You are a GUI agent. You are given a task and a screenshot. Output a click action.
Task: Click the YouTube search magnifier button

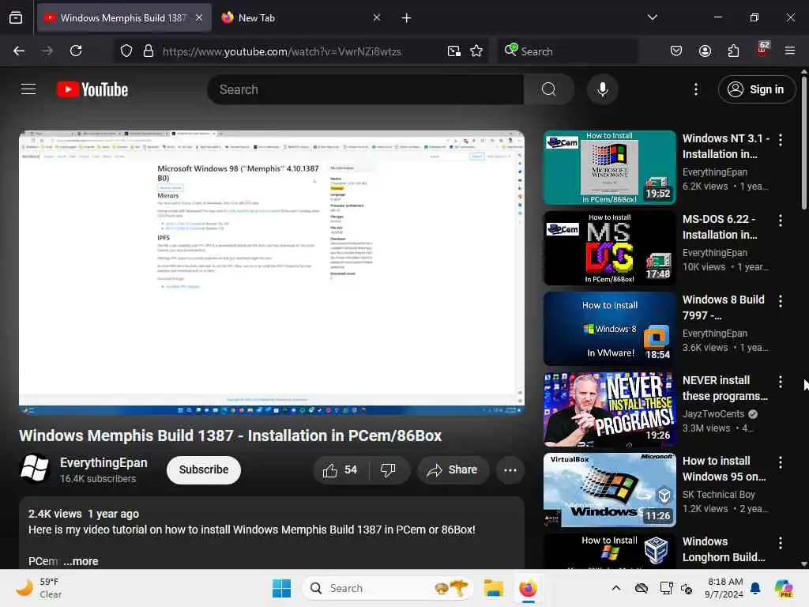(x=549, y=89)
